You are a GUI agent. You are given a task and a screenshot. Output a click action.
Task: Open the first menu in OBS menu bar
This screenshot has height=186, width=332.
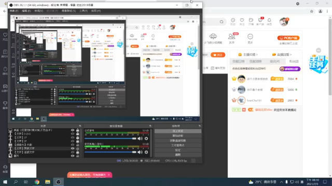point(14,11)
